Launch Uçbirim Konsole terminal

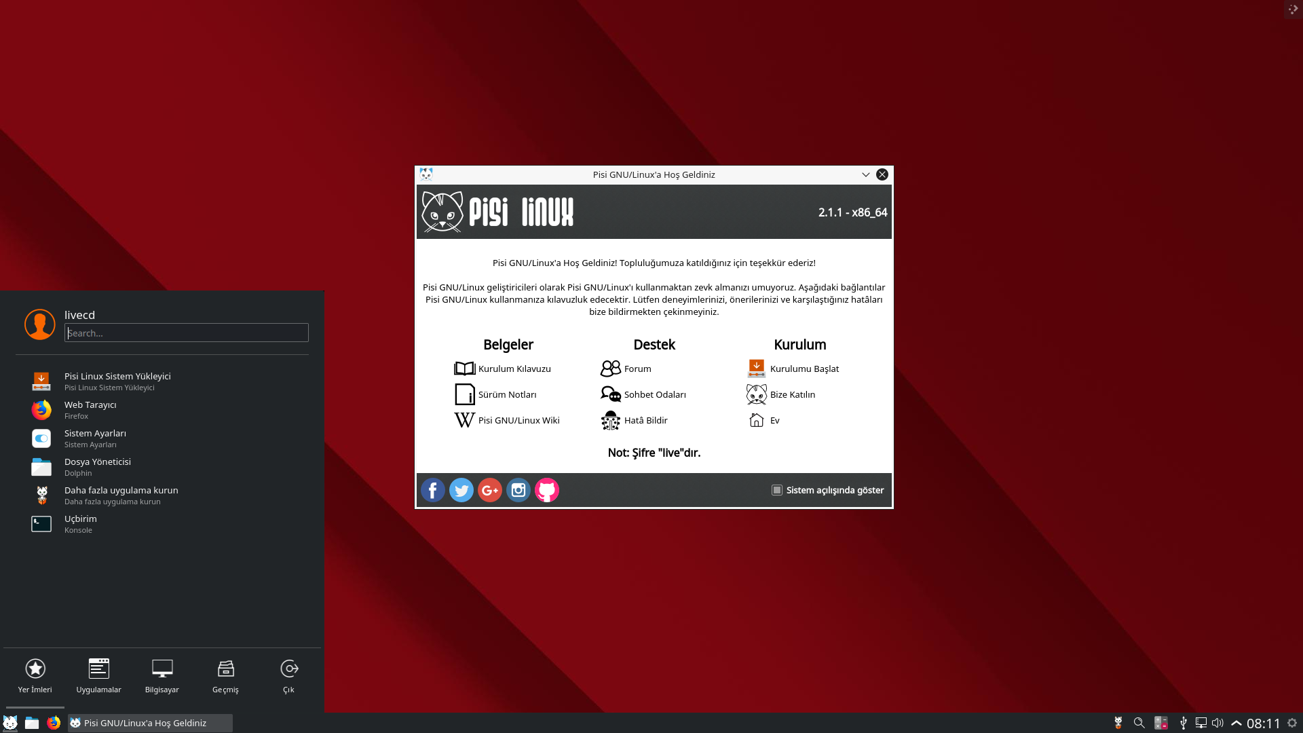point(162,524)
